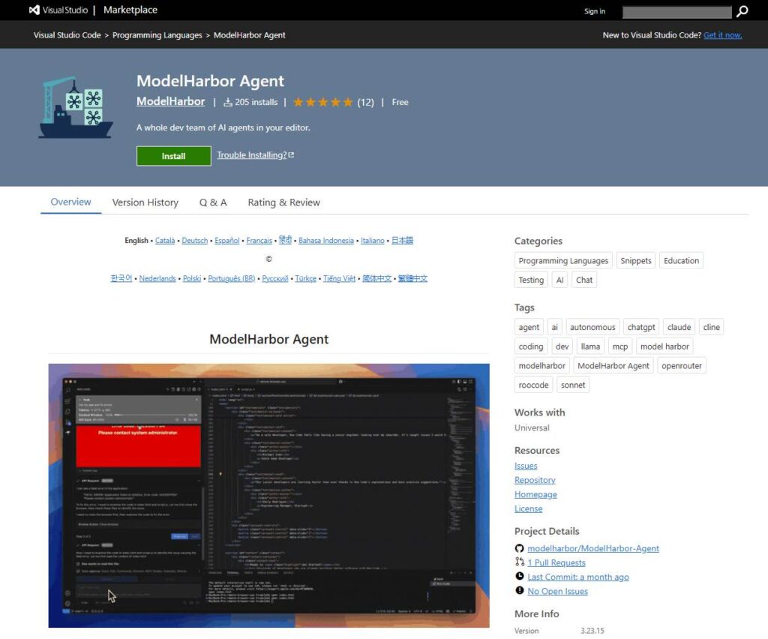Switch language to Català
Viewport: 768px width, 639px height.
[165, 241]
